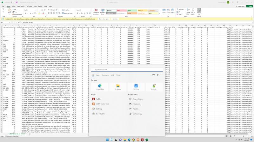Click the Save icon in title bar
Screen dimensions: 254x142
pyautogui.click(x=17, y=3)
